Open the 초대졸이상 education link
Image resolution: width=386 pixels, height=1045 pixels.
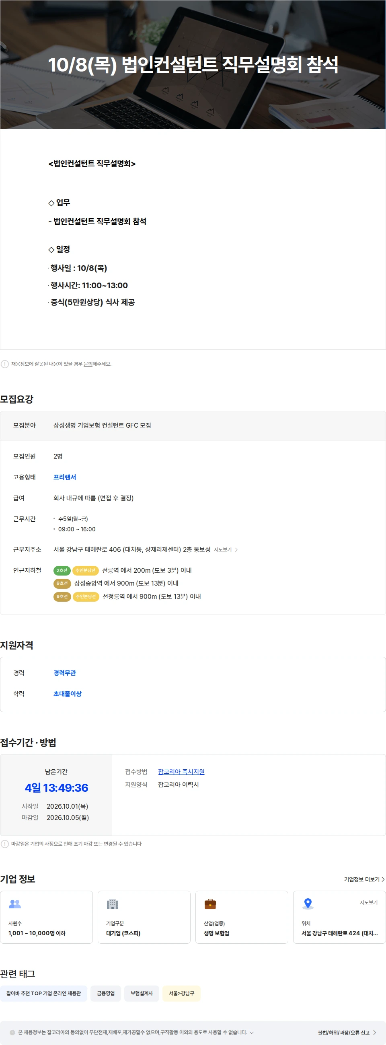pyautogui.click(x=68, y=694)
